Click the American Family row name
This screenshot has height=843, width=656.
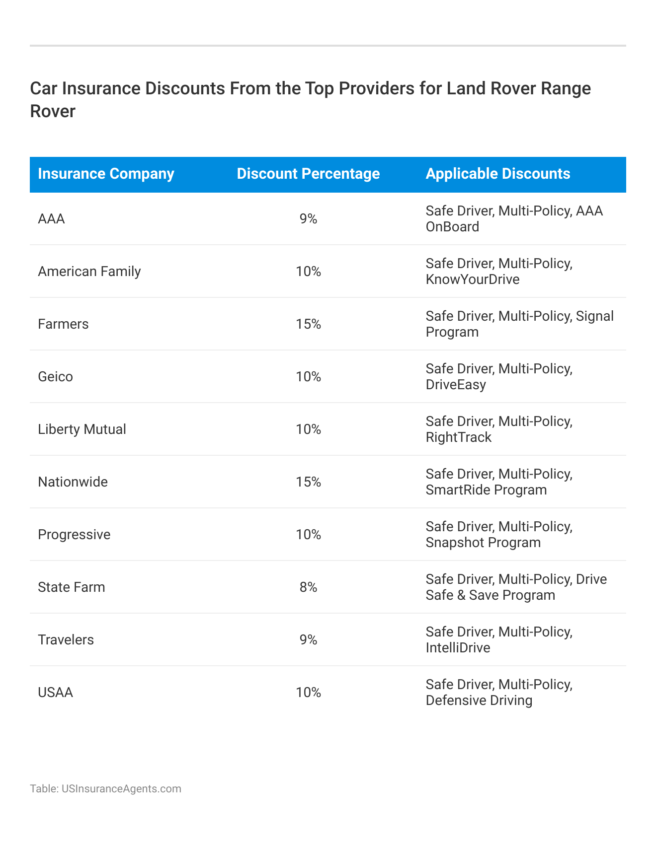89,272
